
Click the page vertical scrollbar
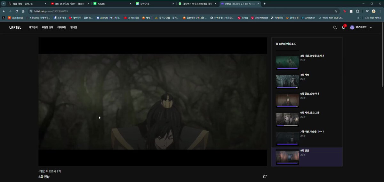click(x=382, y=54)
